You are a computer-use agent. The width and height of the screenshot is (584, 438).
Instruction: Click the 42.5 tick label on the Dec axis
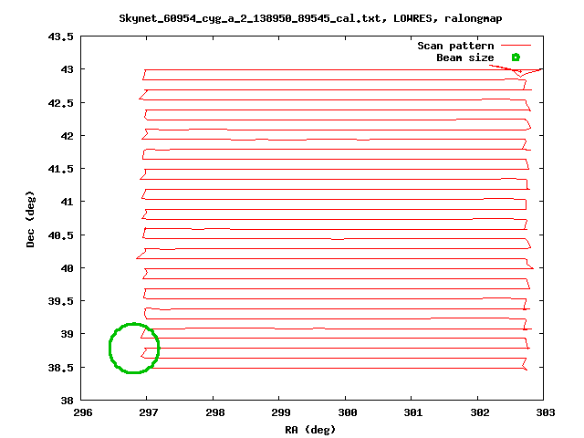[x=60, y=103]
